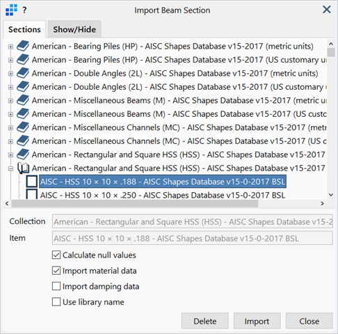Switch to the Show/Hide tab
Screen dimensions: 338x334
74,29
